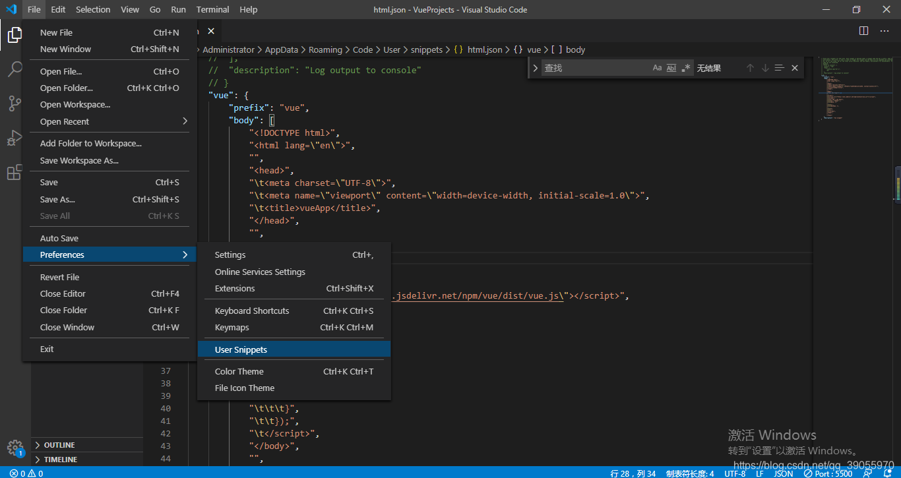901x478 pixels.
Task: Close the find widget
Action: click(x=795, y=68)
